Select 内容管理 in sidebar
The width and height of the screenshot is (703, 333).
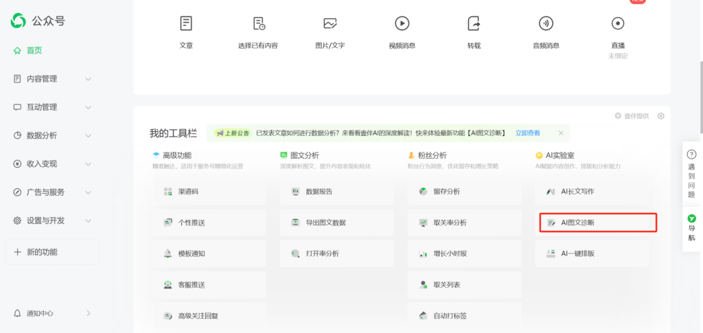[42, 79]
